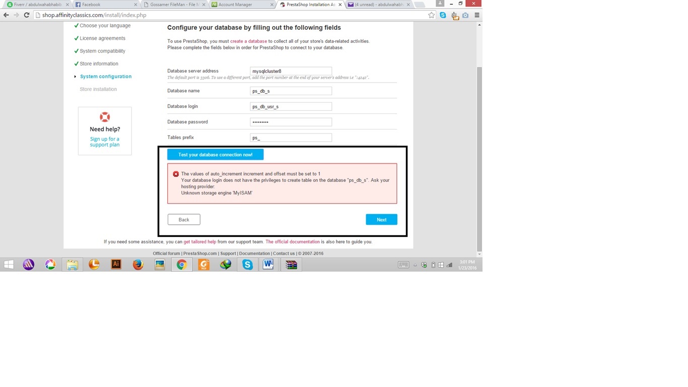Select the 'System compatibility' step

click(x=102, y=51)
